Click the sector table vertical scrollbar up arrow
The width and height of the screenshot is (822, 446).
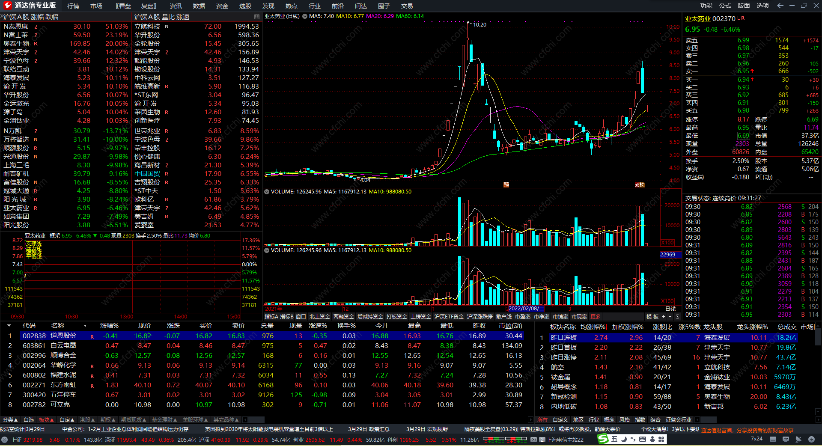click(819, 327)
